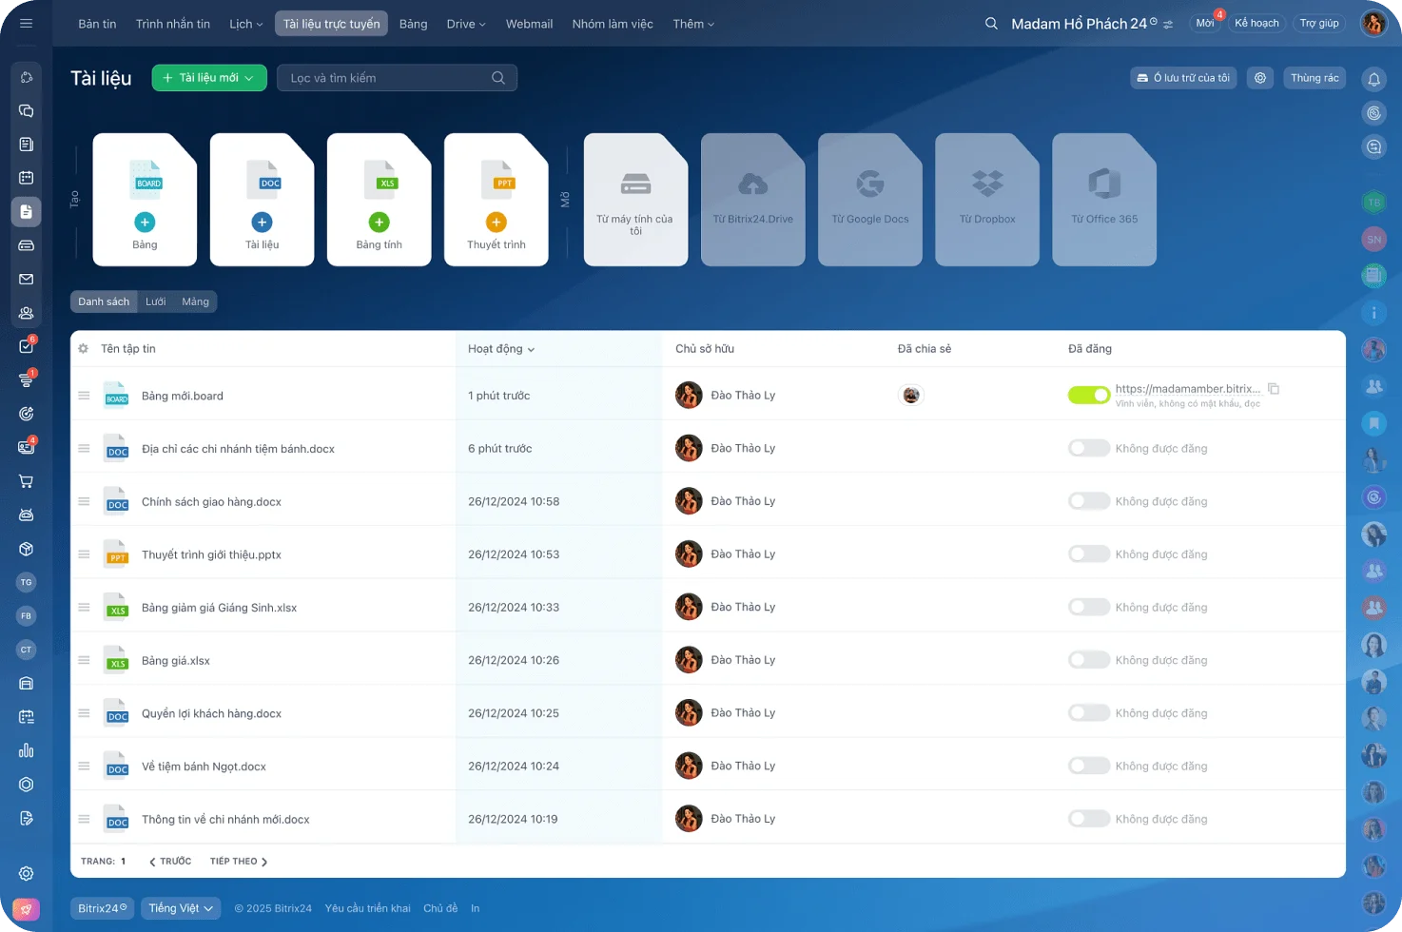Open the Thùng rác button
This screenshot has height=932, width=1402.
pyautogui.click(x=1314, y=78)
